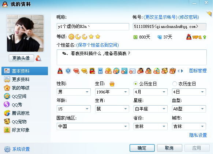The image size is (213, 154).
Task: Open 腾讯游戏 in sidebar
Action: tap(25, 113)
